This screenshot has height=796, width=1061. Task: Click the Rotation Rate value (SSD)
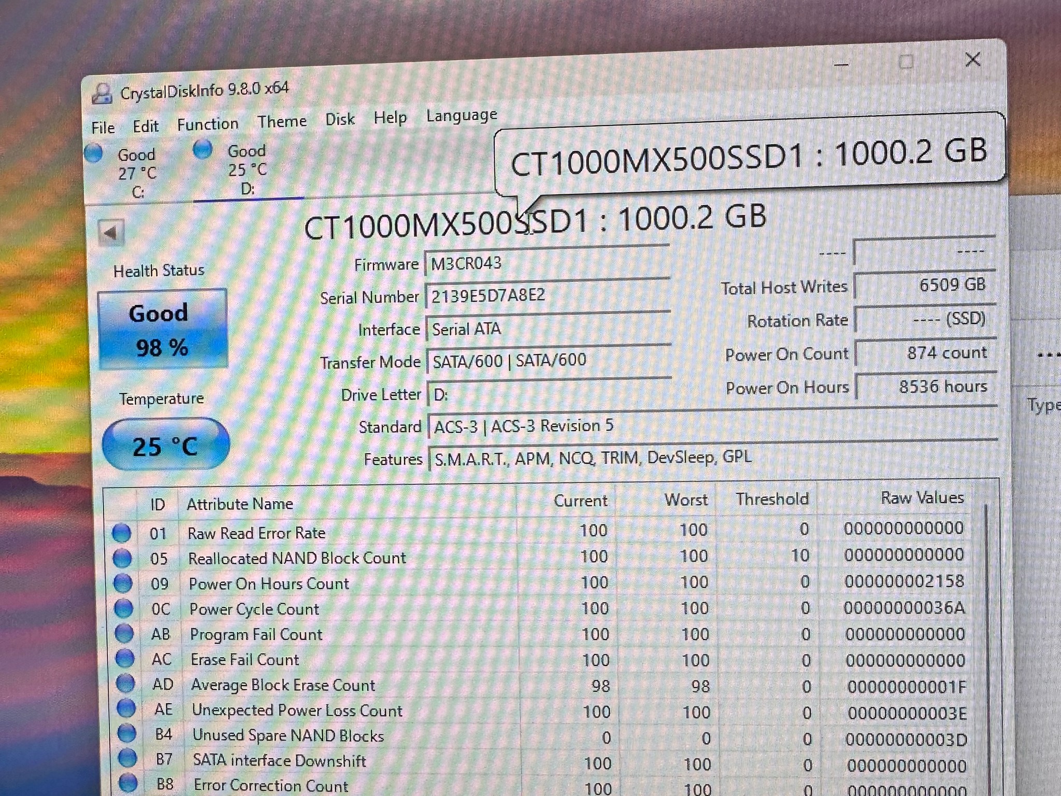925,319
